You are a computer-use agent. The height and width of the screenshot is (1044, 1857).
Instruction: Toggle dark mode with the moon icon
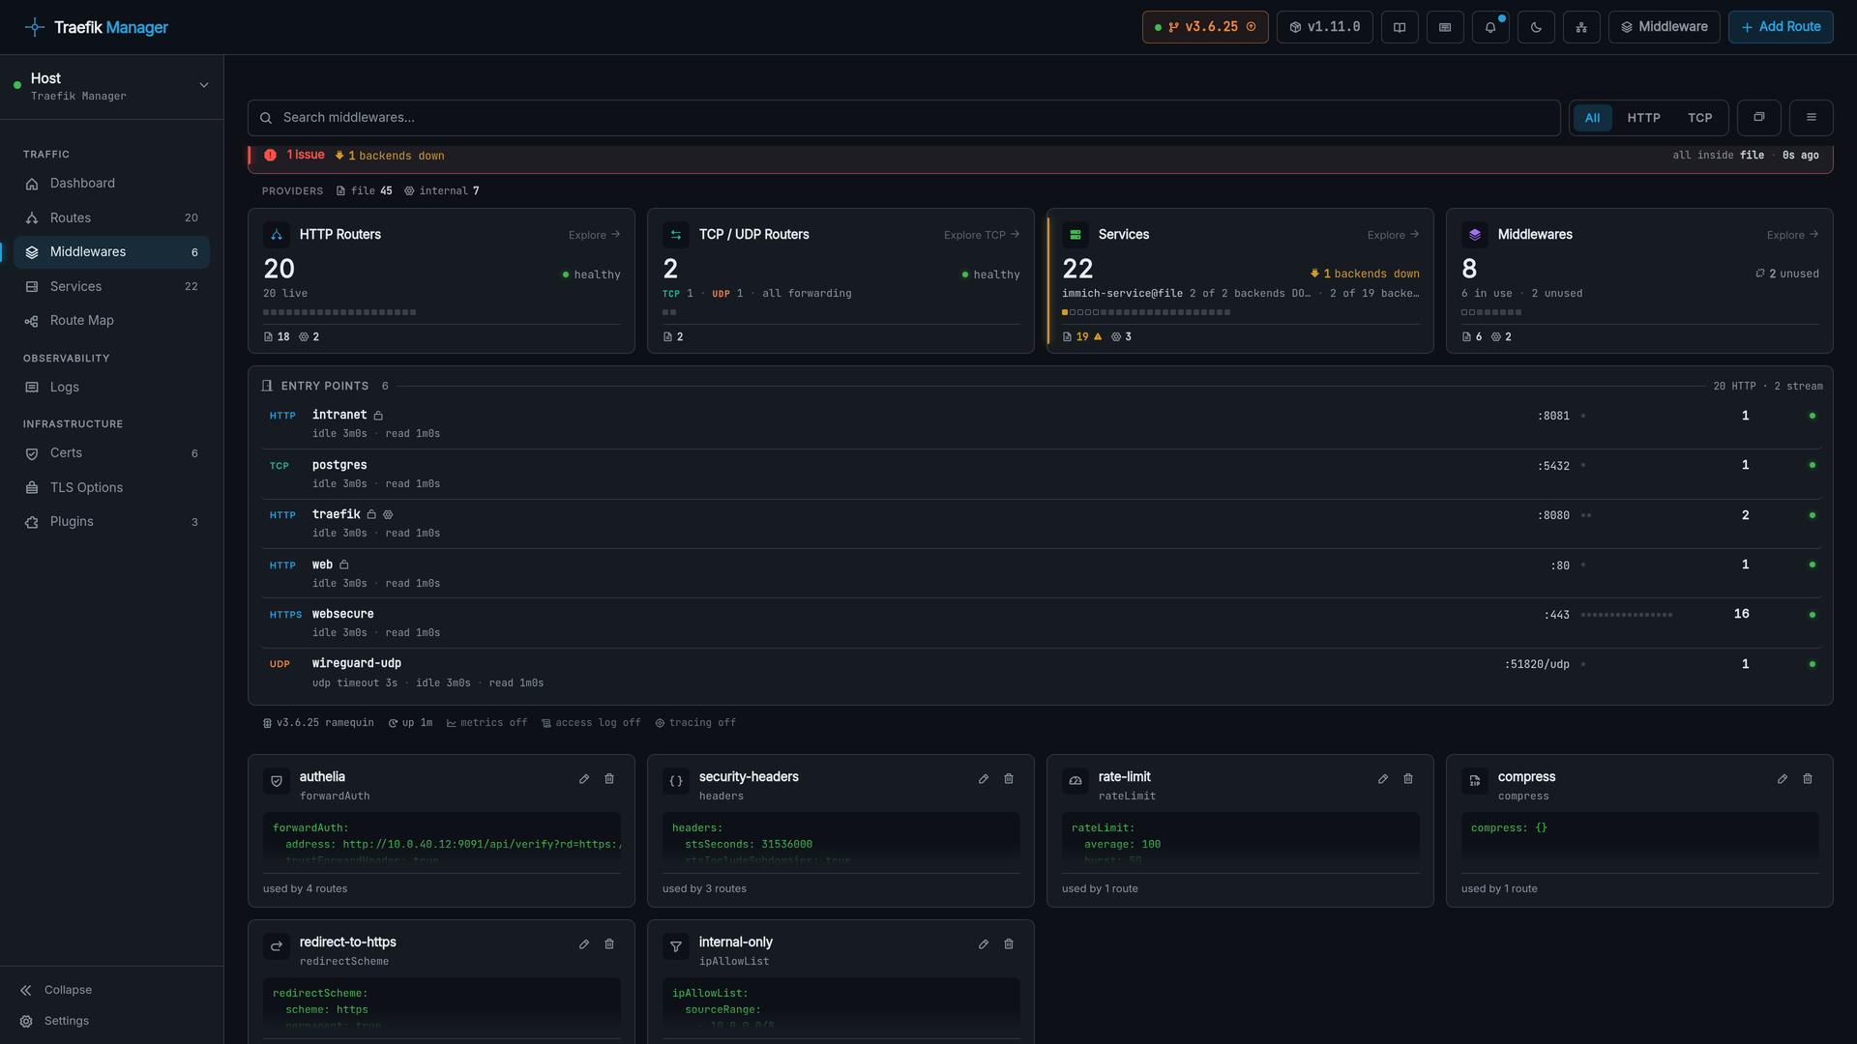pyautogui.click(x=1536, y=27)
